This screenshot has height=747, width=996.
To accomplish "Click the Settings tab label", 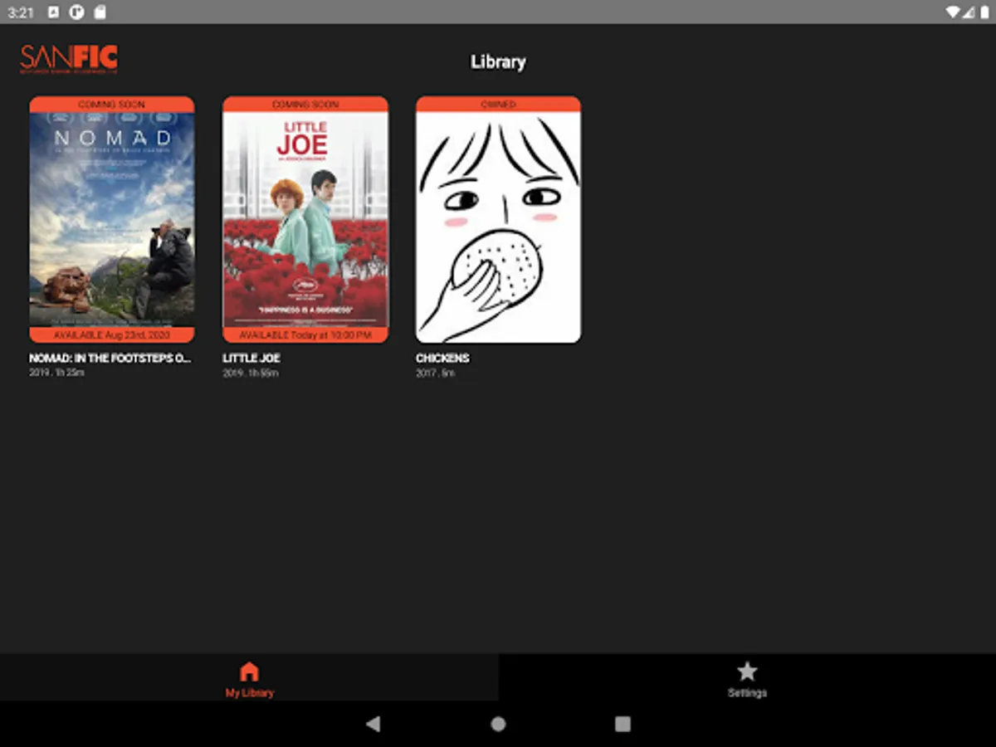I will coord(747,693).
